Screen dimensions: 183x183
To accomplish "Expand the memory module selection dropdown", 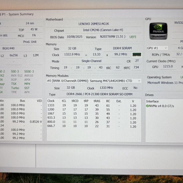I will click(x=94, y=81).
